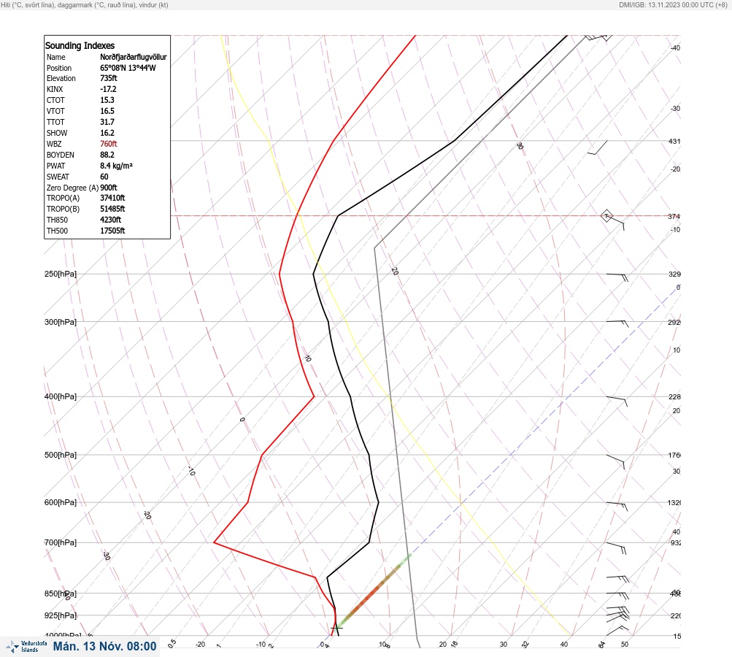
Task: Click the '374' height label on right edge
Action: coord(674,216)
